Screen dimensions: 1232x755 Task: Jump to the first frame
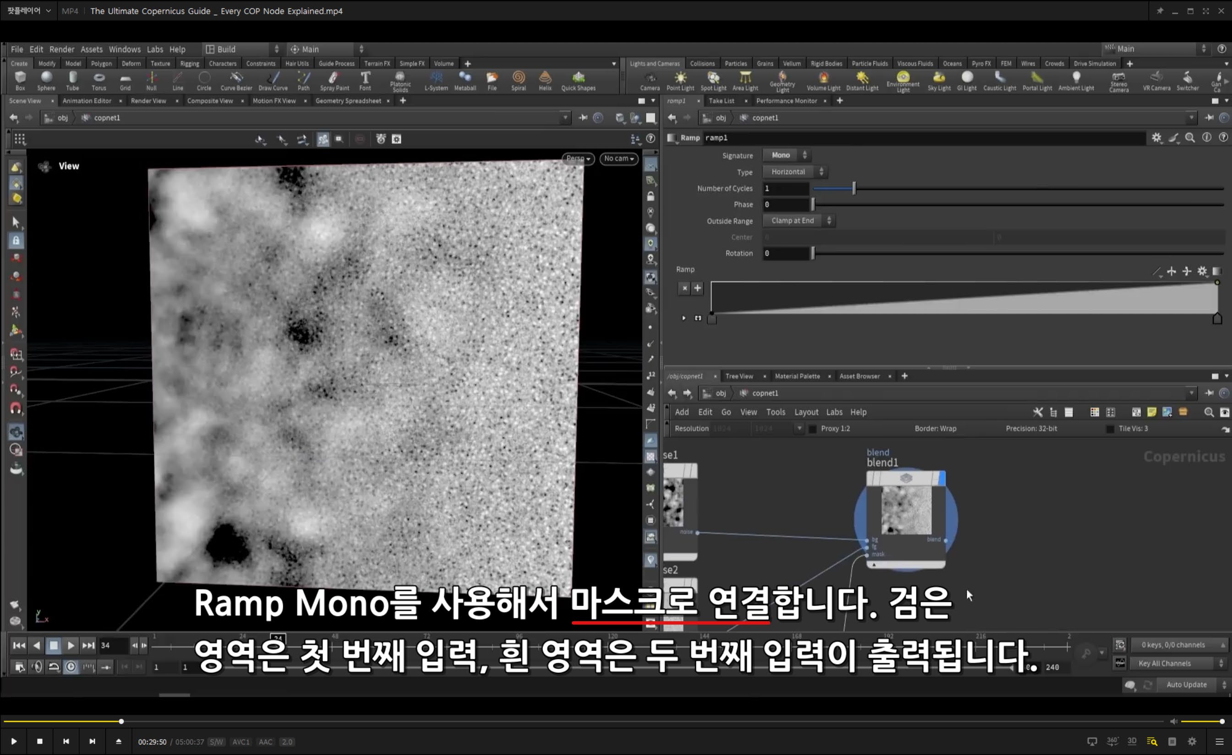click(19, 646)
